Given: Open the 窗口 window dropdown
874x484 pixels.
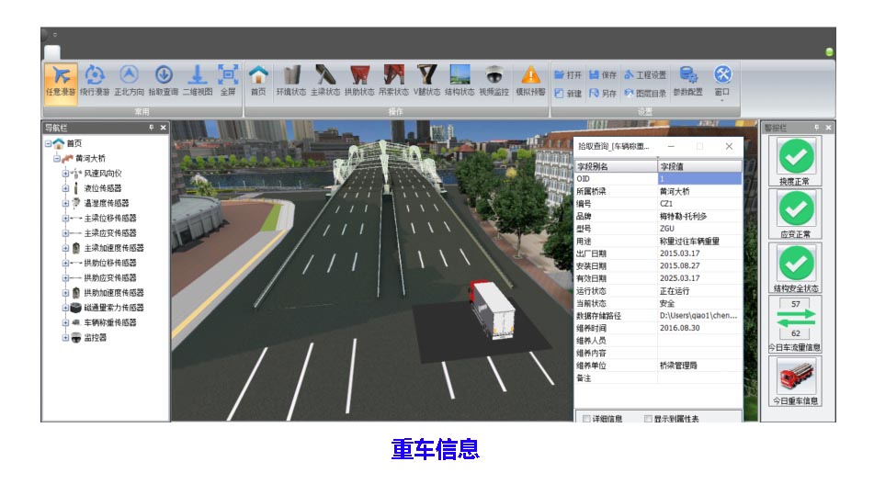Looking at the screenshot, I should [x=722, y=80].
